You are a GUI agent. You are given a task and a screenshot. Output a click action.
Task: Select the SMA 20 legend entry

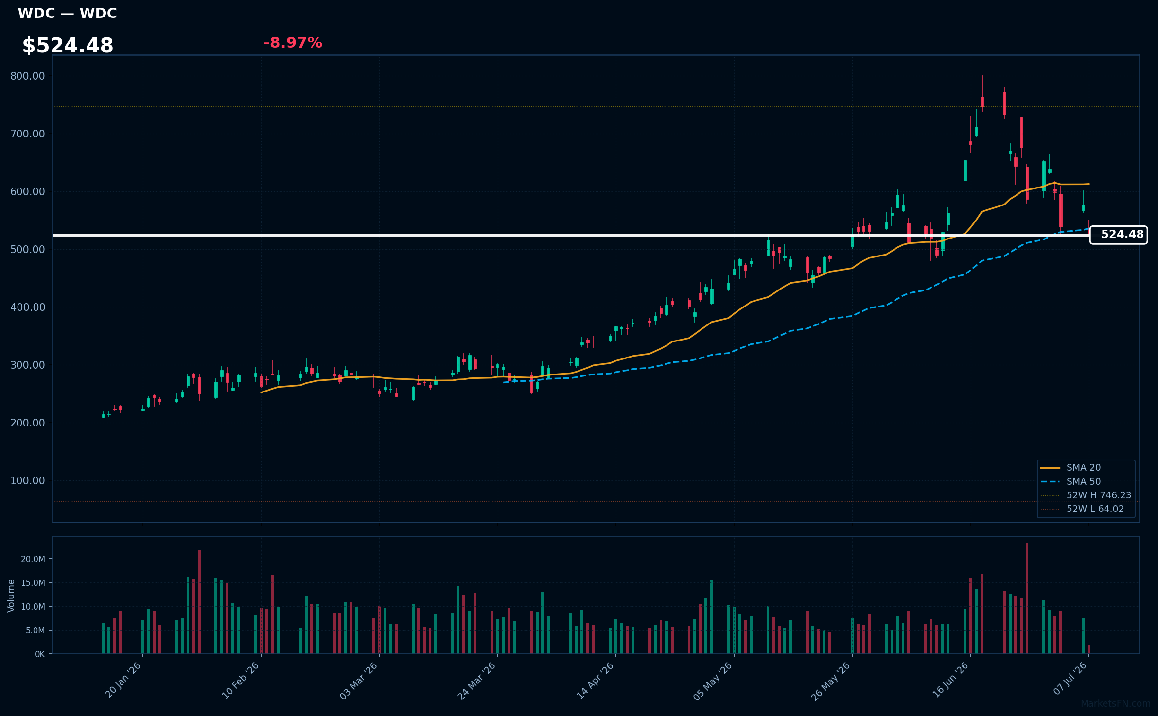1070,468
